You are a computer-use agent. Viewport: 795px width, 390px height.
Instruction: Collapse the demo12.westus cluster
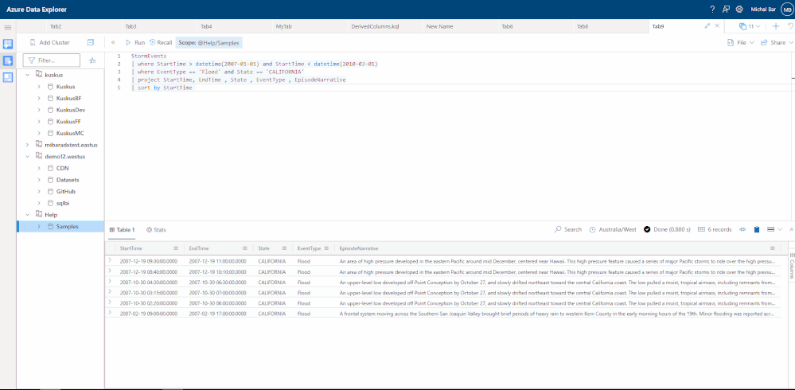click(27, 157)
